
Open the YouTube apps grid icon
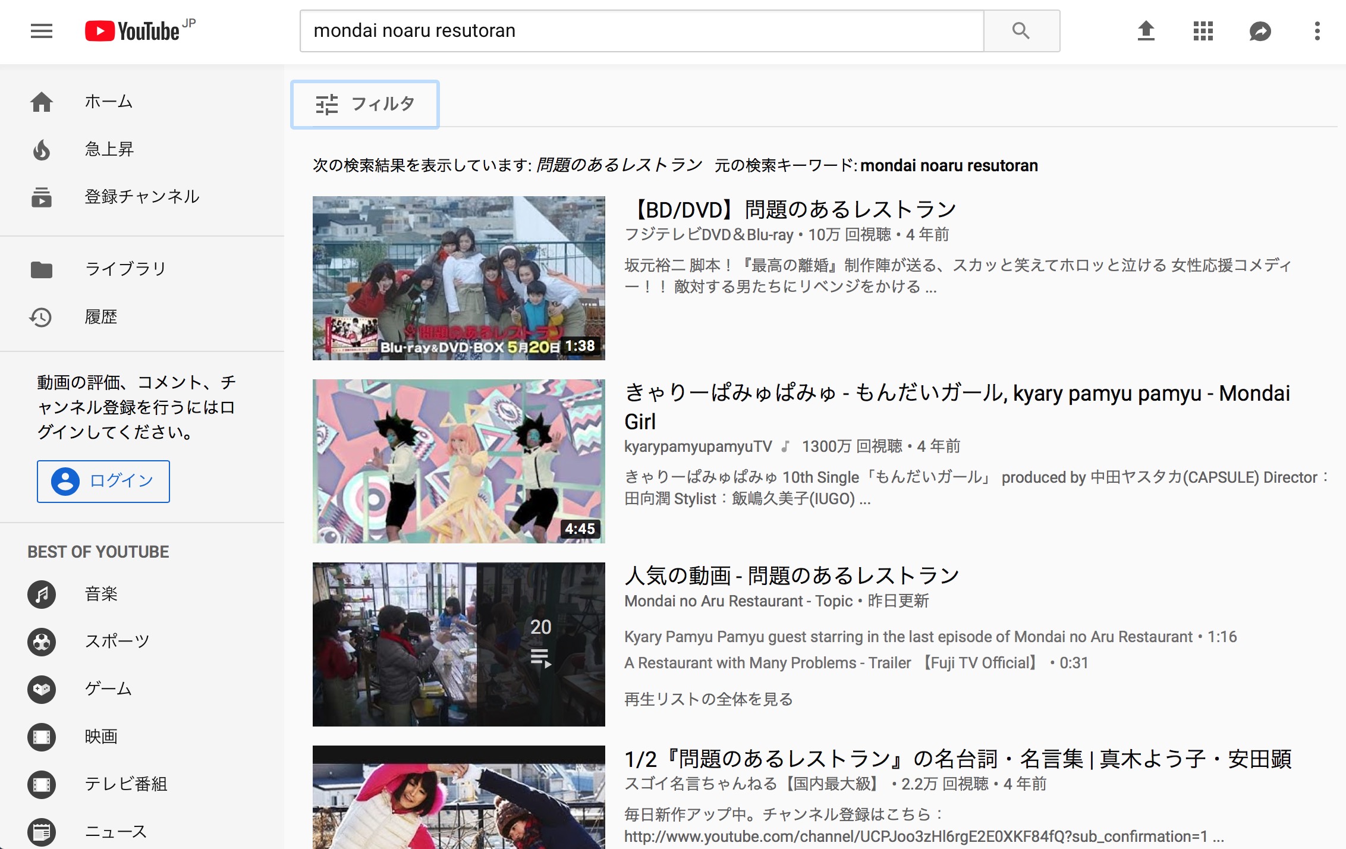coord(1203,31)
